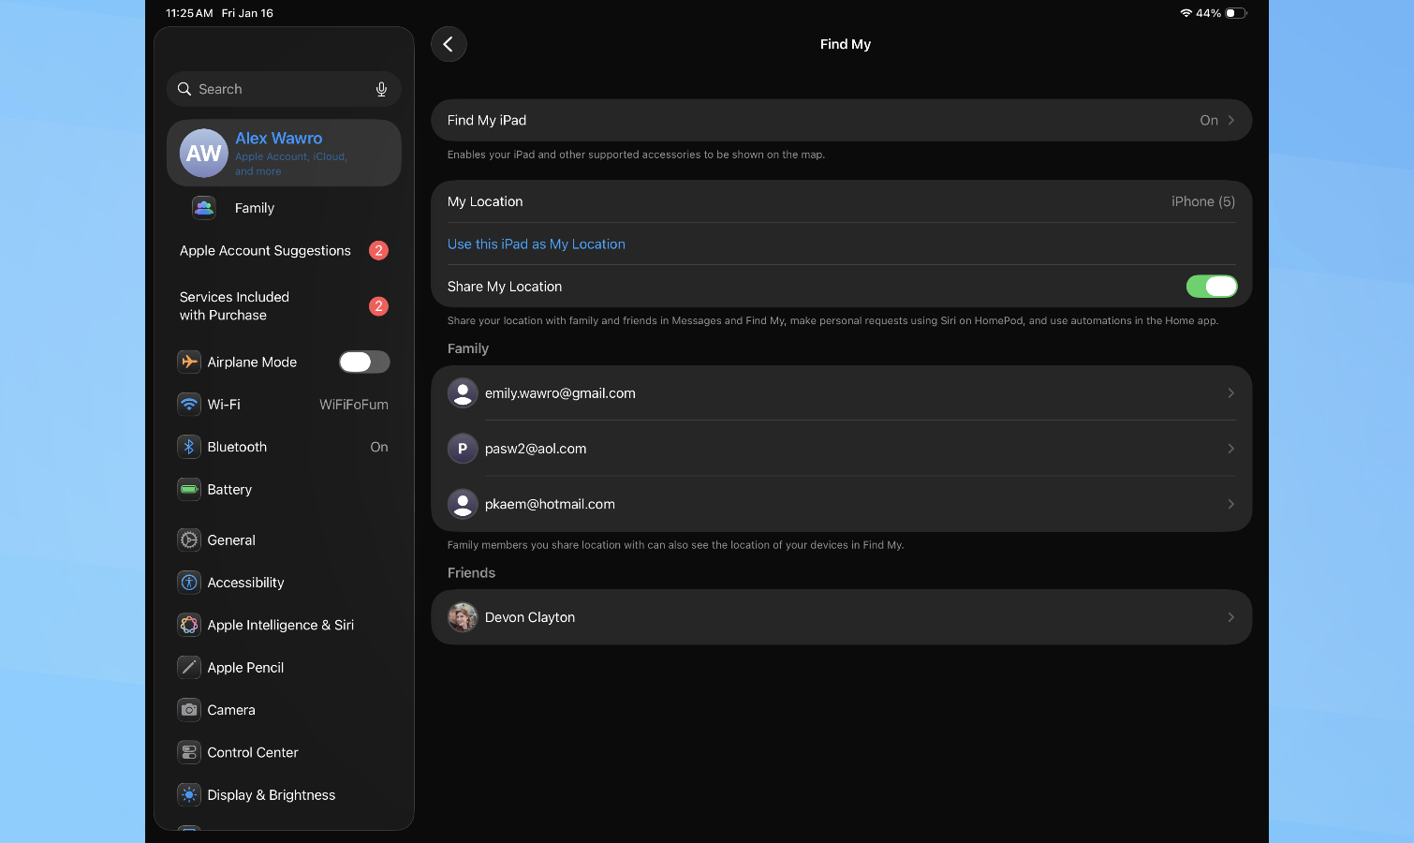1414x843 pixels.
Task: Open emily.wawro@gmail.com row chevron
Action: click(x=1230, y=393)
